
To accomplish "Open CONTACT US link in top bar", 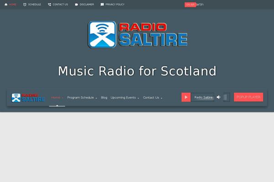I will [x=60, y=5].
